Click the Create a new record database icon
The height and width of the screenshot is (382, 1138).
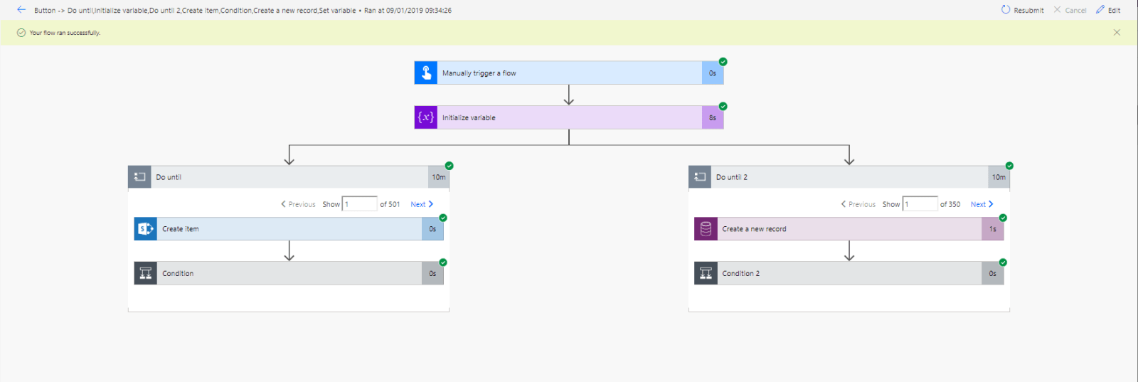point(706,229)
